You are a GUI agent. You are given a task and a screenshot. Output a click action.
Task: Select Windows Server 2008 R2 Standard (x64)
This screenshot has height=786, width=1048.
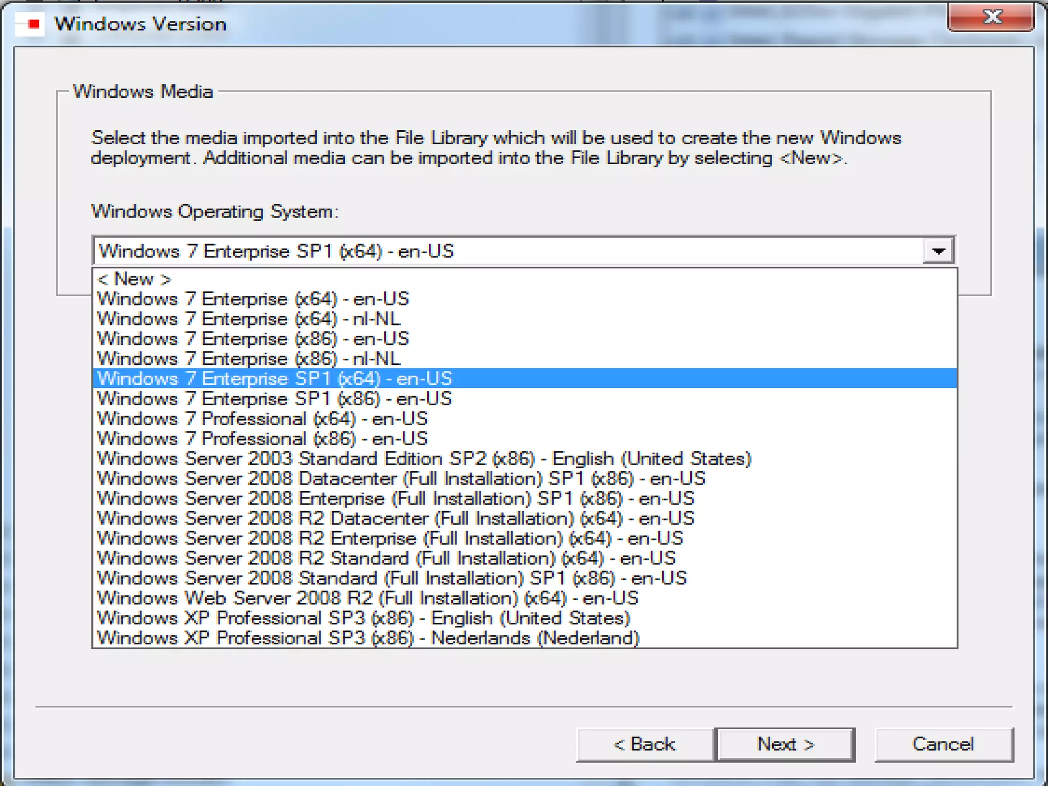click(x=525, y=558)
